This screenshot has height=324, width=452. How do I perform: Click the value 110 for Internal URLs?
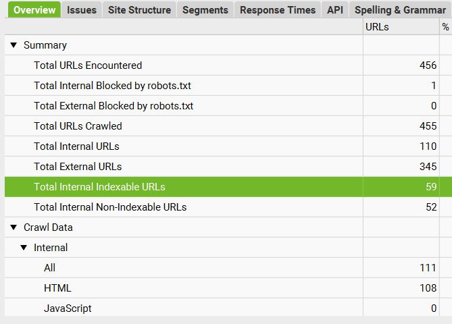(428, 146)
